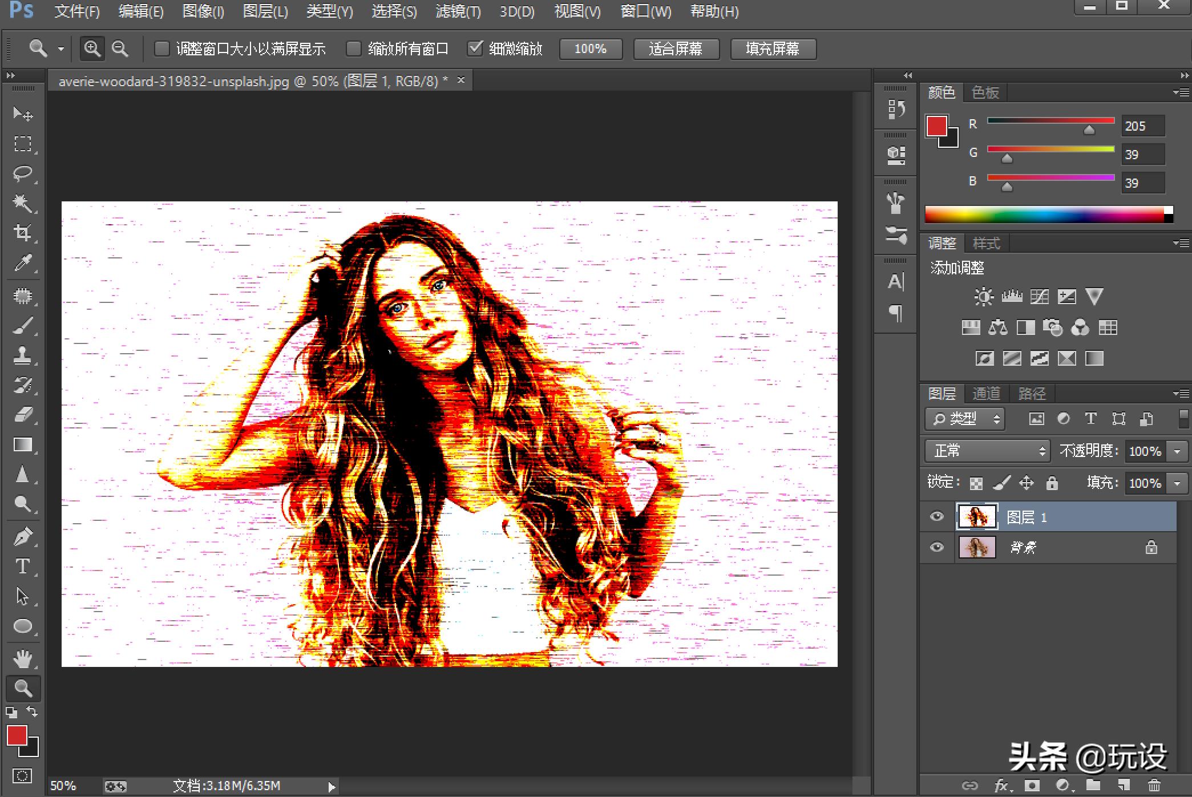This screenshot has height=797, width=1192.
Task: Click the red foreground color swatch
Action: point(17,736)
